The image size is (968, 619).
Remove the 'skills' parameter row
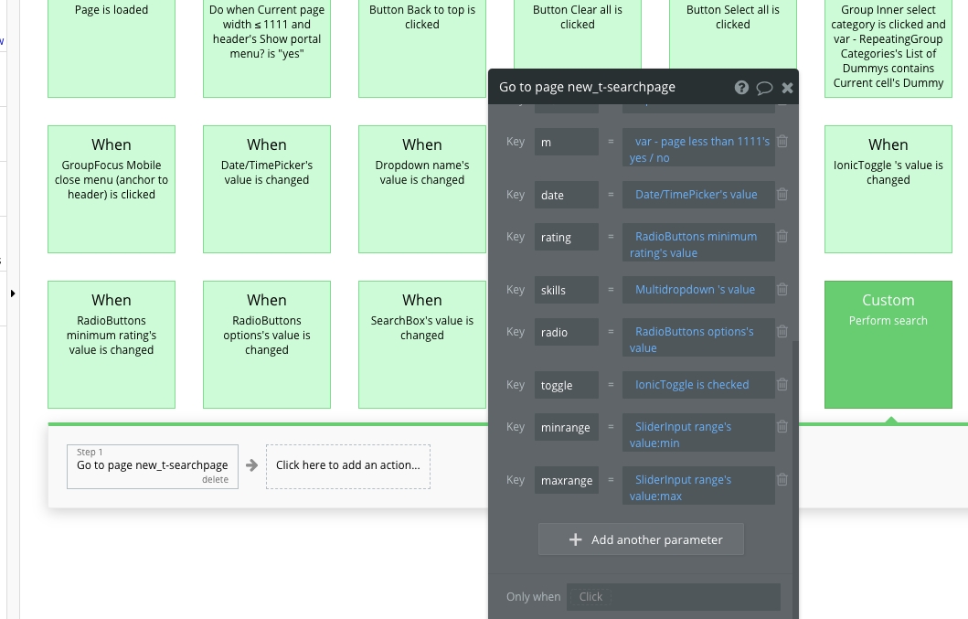pos(782,290)
